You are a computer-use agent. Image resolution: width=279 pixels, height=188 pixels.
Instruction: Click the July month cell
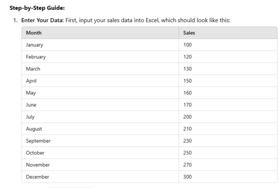(x=30, y=117)
